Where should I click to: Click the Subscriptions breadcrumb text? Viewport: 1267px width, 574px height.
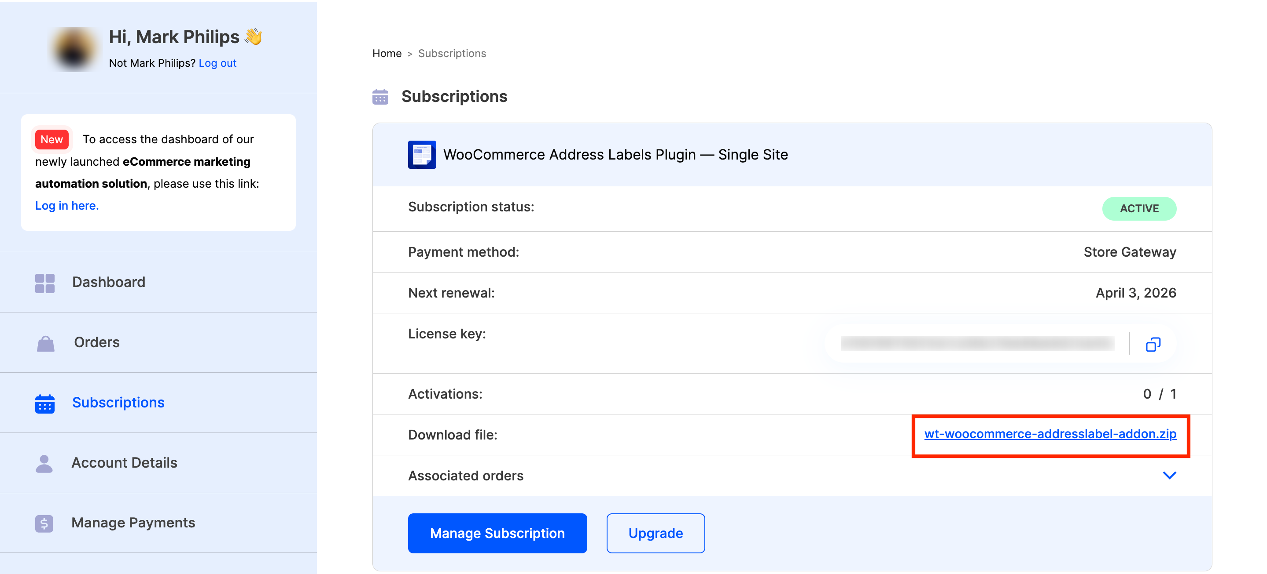(452, 54)
